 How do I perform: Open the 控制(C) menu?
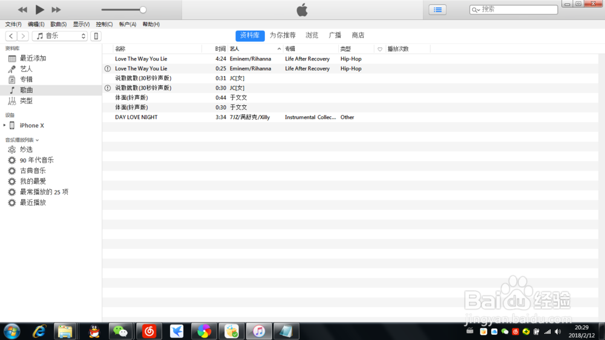pos(104,24)
